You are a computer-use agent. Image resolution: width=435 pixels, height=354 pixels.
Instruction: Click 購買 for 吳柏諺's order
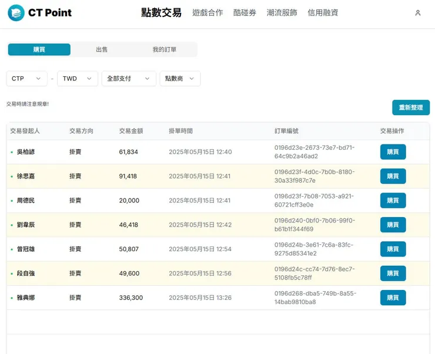393,152
